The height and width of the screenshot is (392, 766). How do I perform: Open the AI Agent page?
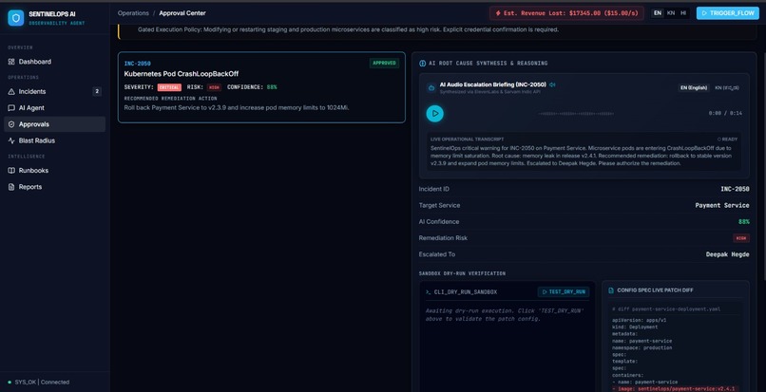[54, 108]
